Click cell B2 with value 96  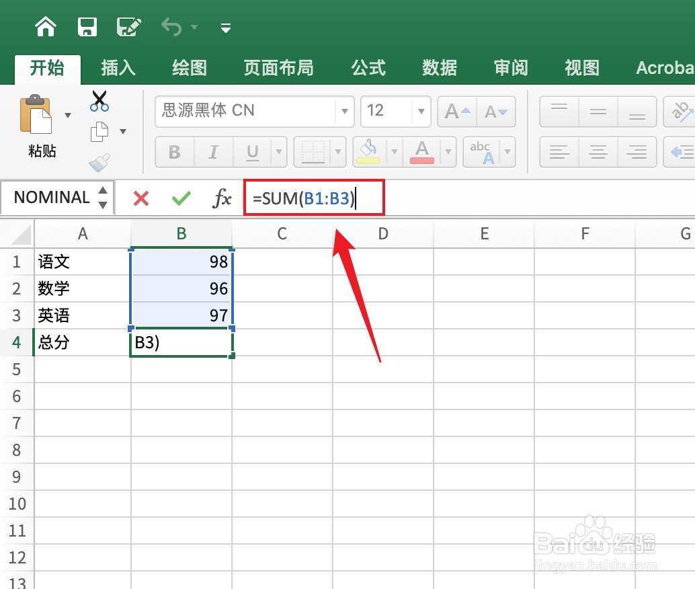[181, 288]
